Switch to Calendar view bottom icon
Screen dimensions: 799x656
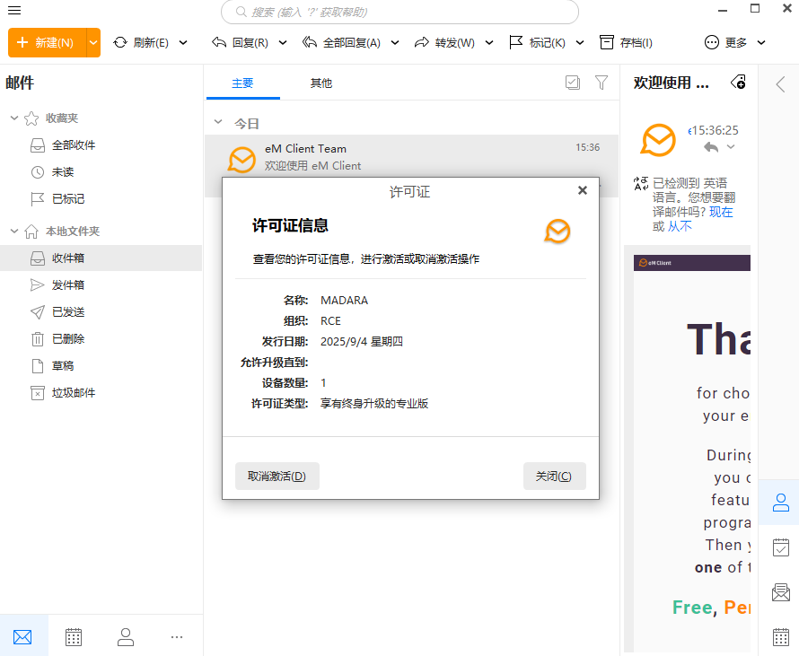pyautogui.click(x=74, y=636)
